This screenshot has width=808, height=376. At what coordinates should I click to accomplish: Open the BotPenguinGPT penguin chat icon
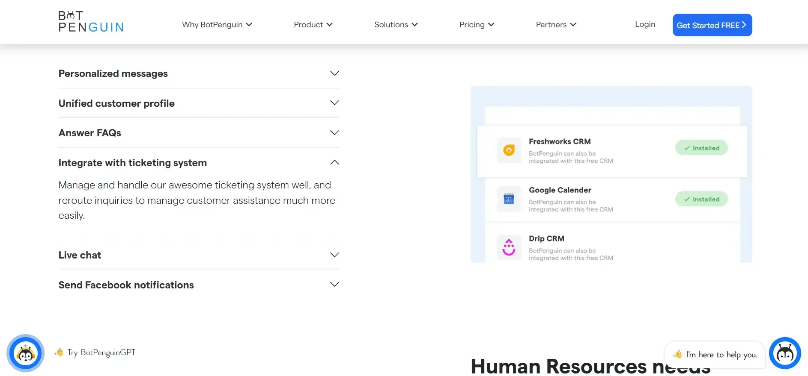[x=25, y=353]
